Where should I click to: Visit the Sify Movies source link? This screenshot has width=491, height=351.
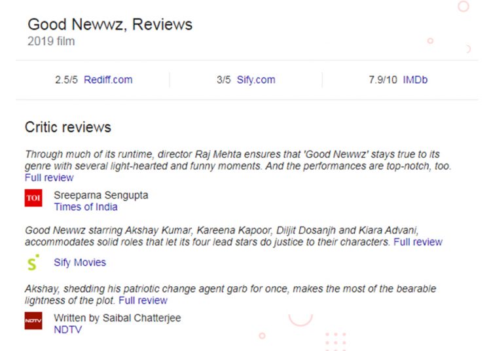click(80, 263)
